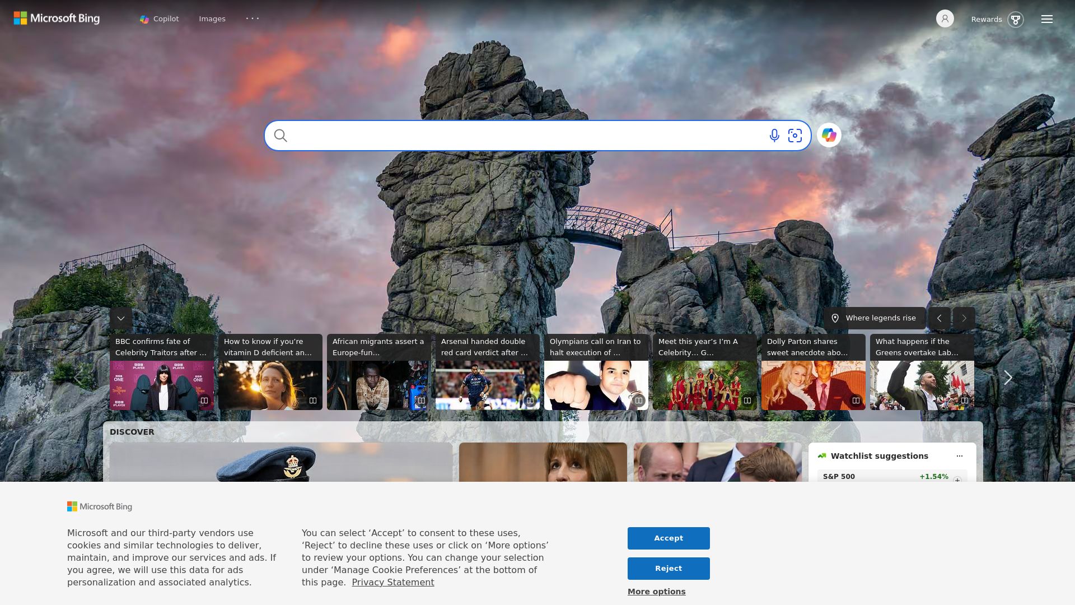The height and width of the screenshot is (605, 1075).
Task: Open visual search using the camera icon
Action: tap(795, 135)
